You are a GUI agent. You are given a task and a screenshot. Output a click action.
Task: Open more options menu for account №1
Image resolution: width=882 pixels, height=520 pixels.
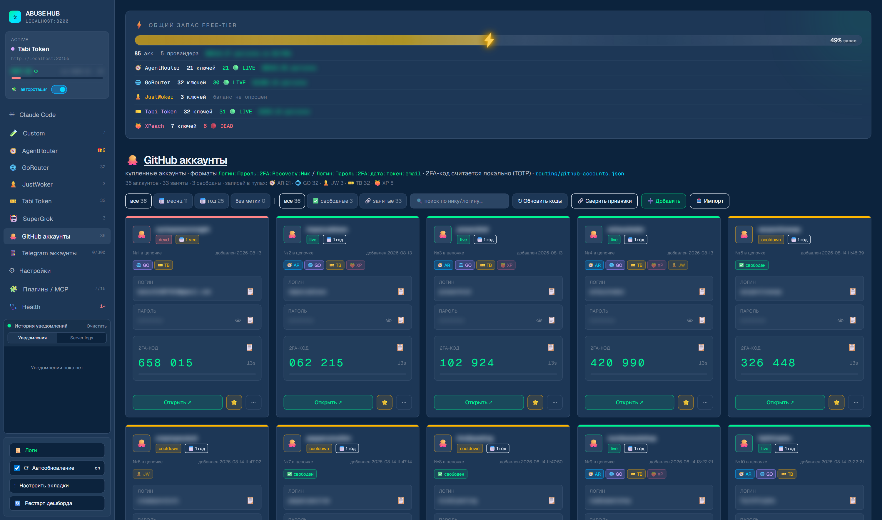tap(253, 402)
